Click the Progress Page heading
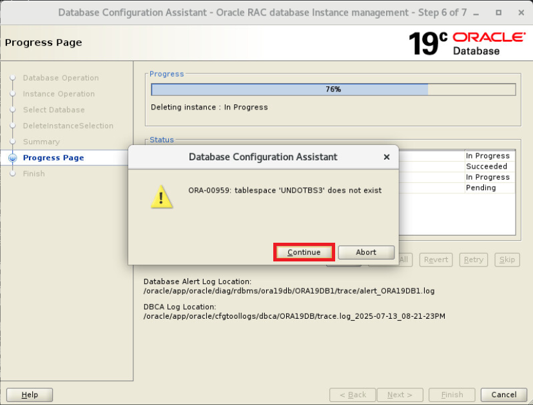The height and width of the screenshot is (405, 533). tap(44, 42)
